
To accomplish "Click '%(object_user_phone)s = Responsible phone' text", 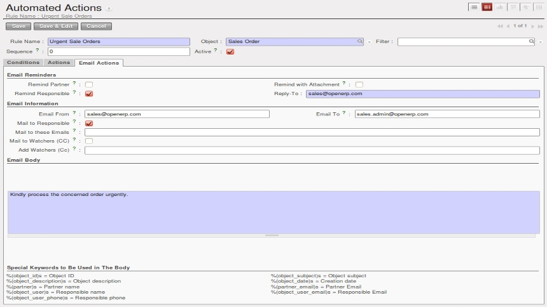I will 66,298.
